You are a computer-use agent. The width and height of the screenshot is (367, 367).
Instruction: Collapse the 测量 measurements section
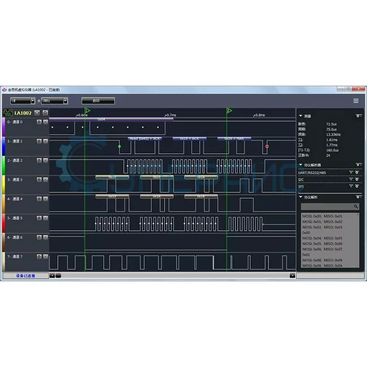coord(301,116)
